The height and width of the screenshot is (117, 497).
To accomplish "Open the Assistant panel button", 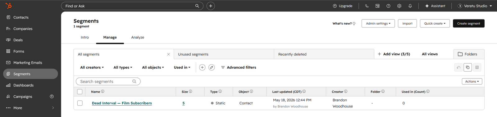I will coord(435,6).
